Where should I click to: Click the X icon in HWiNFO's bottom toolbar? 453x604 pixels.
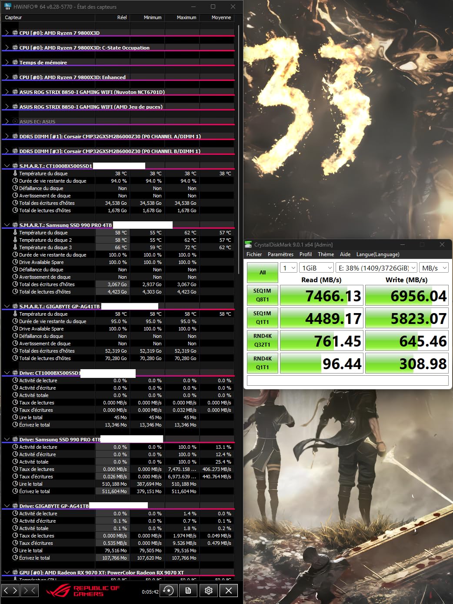point(229,591)
